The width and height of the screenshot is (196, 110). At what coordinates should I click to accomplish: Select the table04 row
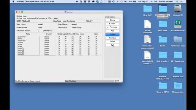(28, 54)
